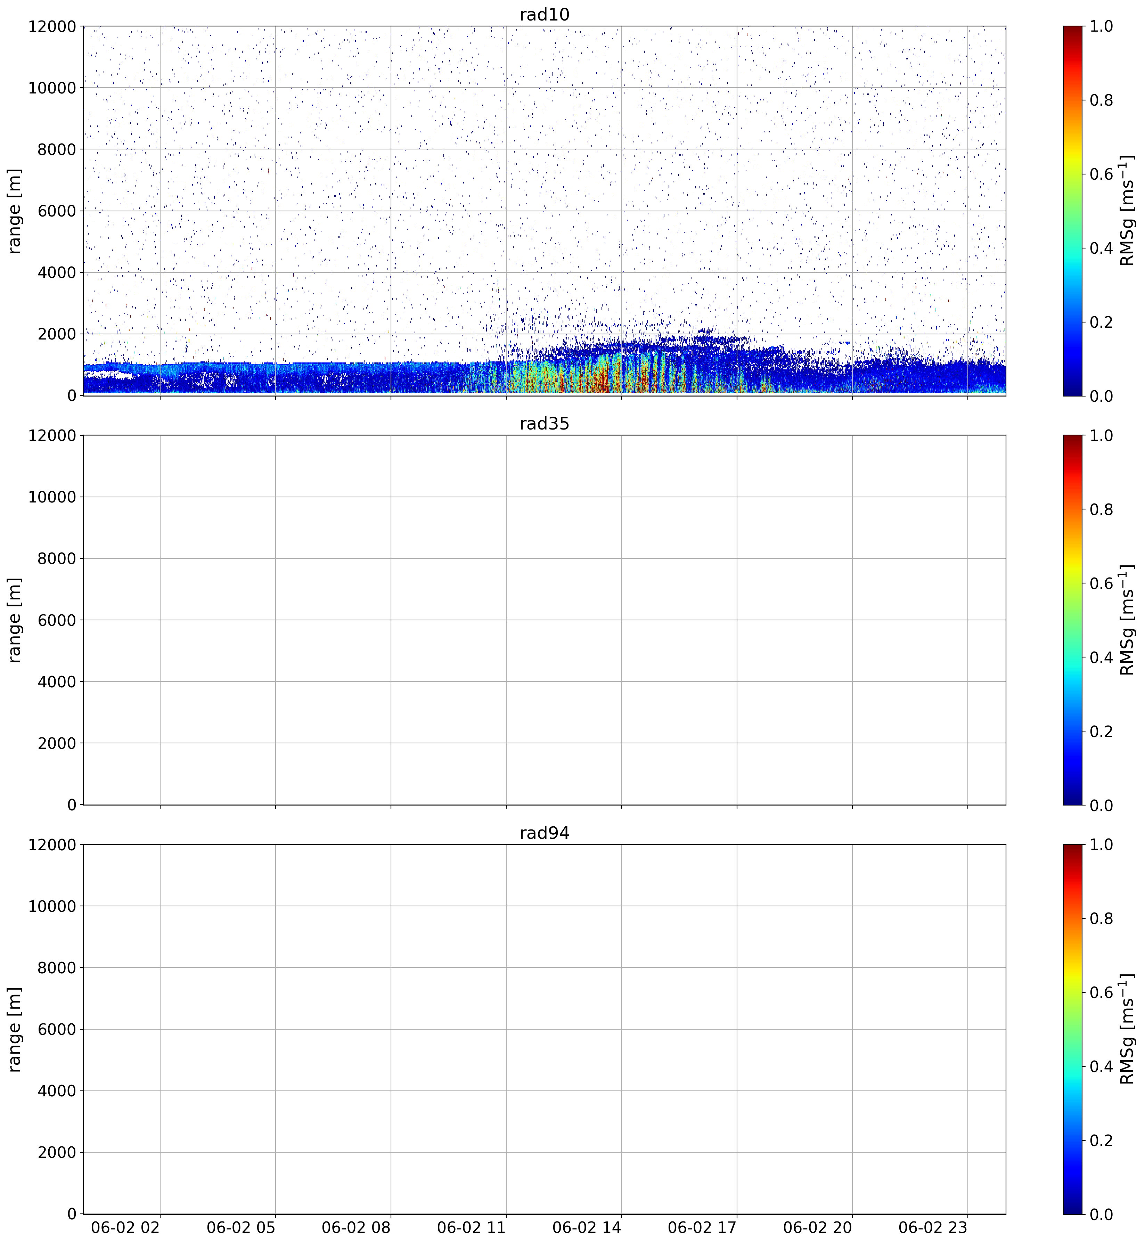The height and width of the screenshot is (1243, 1145).
Task: Select the "06-02 14" time axis label
Action: pos(587,1227)
